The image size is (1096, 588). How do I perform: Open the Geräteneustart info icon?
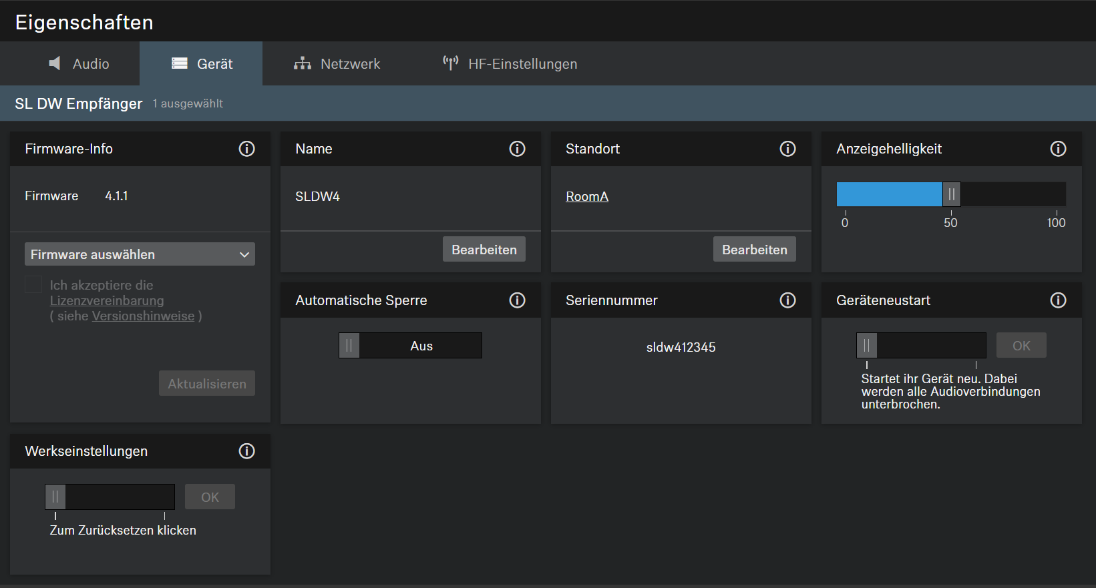(x=1058, y=300)
